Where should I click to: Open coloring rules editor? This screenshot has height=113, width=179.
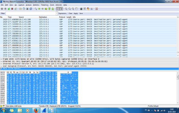(88, 9)
